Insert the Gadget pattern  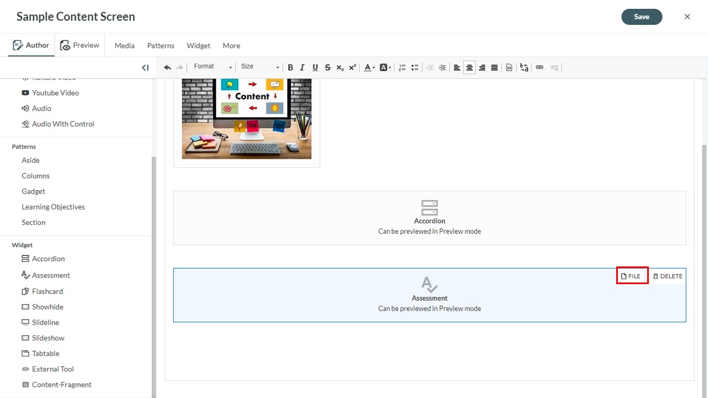tap(33, 191)
